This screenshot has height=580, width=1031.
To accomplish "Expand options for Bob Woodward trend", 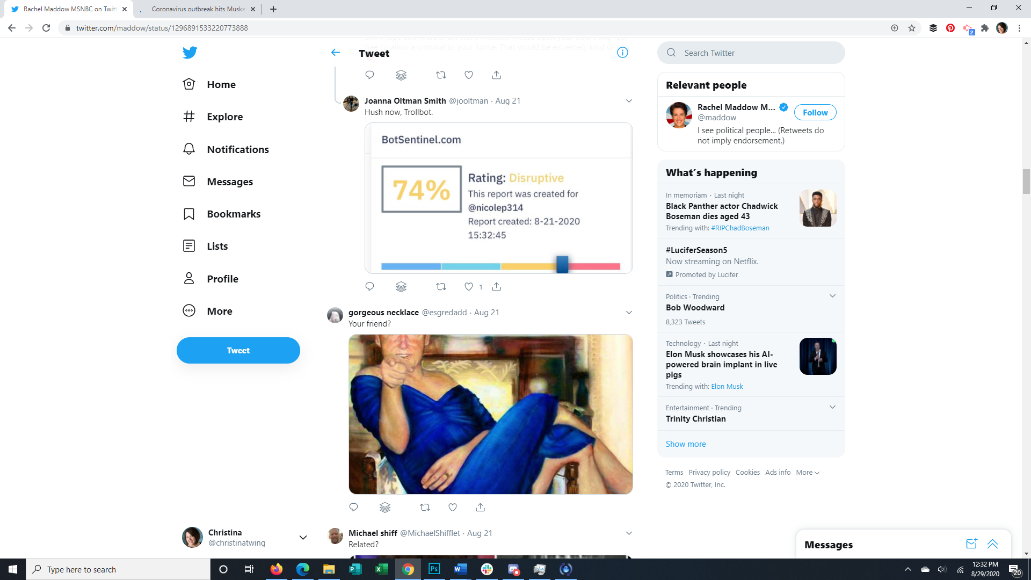I will click(x=832, y=296).
